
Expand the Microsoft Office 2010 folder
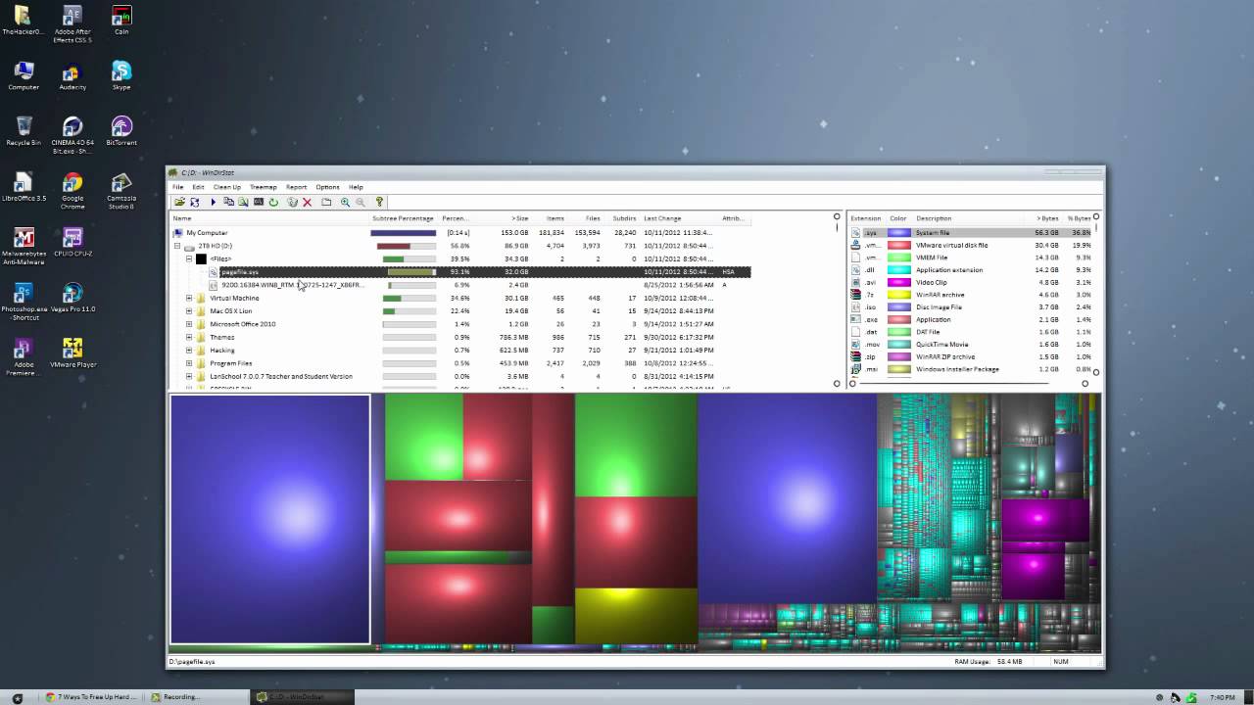click(189, 324)
